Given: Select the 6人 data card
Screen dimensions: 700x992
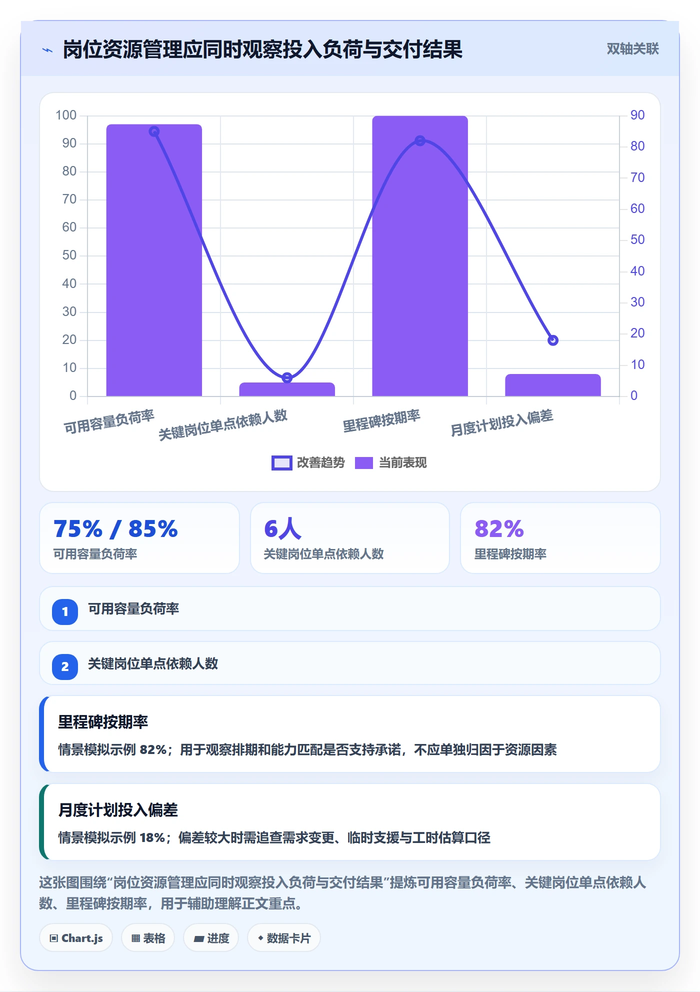Looking at the screenshot, I should pyautogui.click(x=350, y=538).
